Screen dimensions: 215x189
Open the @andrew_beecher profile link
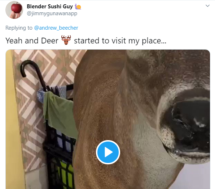pos(56,28)
